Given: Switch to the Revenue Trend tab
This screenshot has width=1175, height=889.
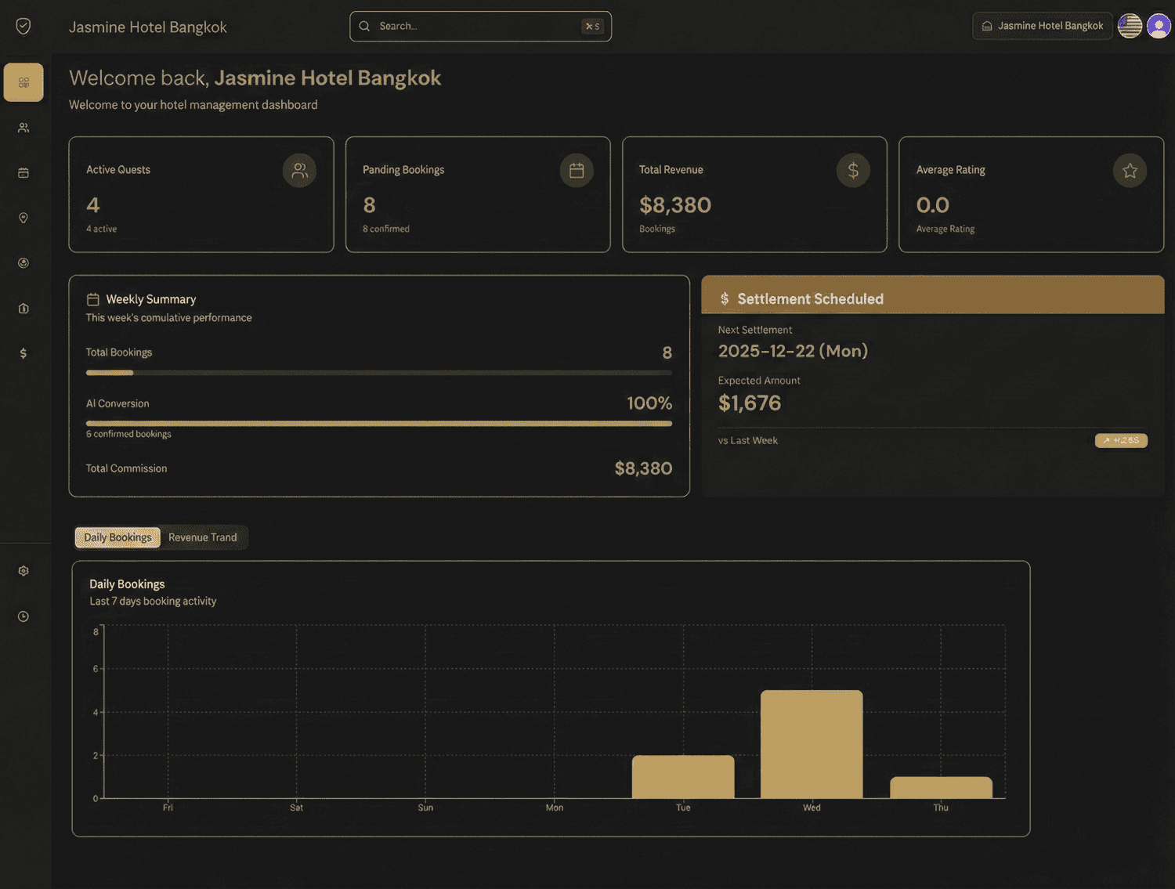Looking at the screenshot, I should tap(202, 537).
